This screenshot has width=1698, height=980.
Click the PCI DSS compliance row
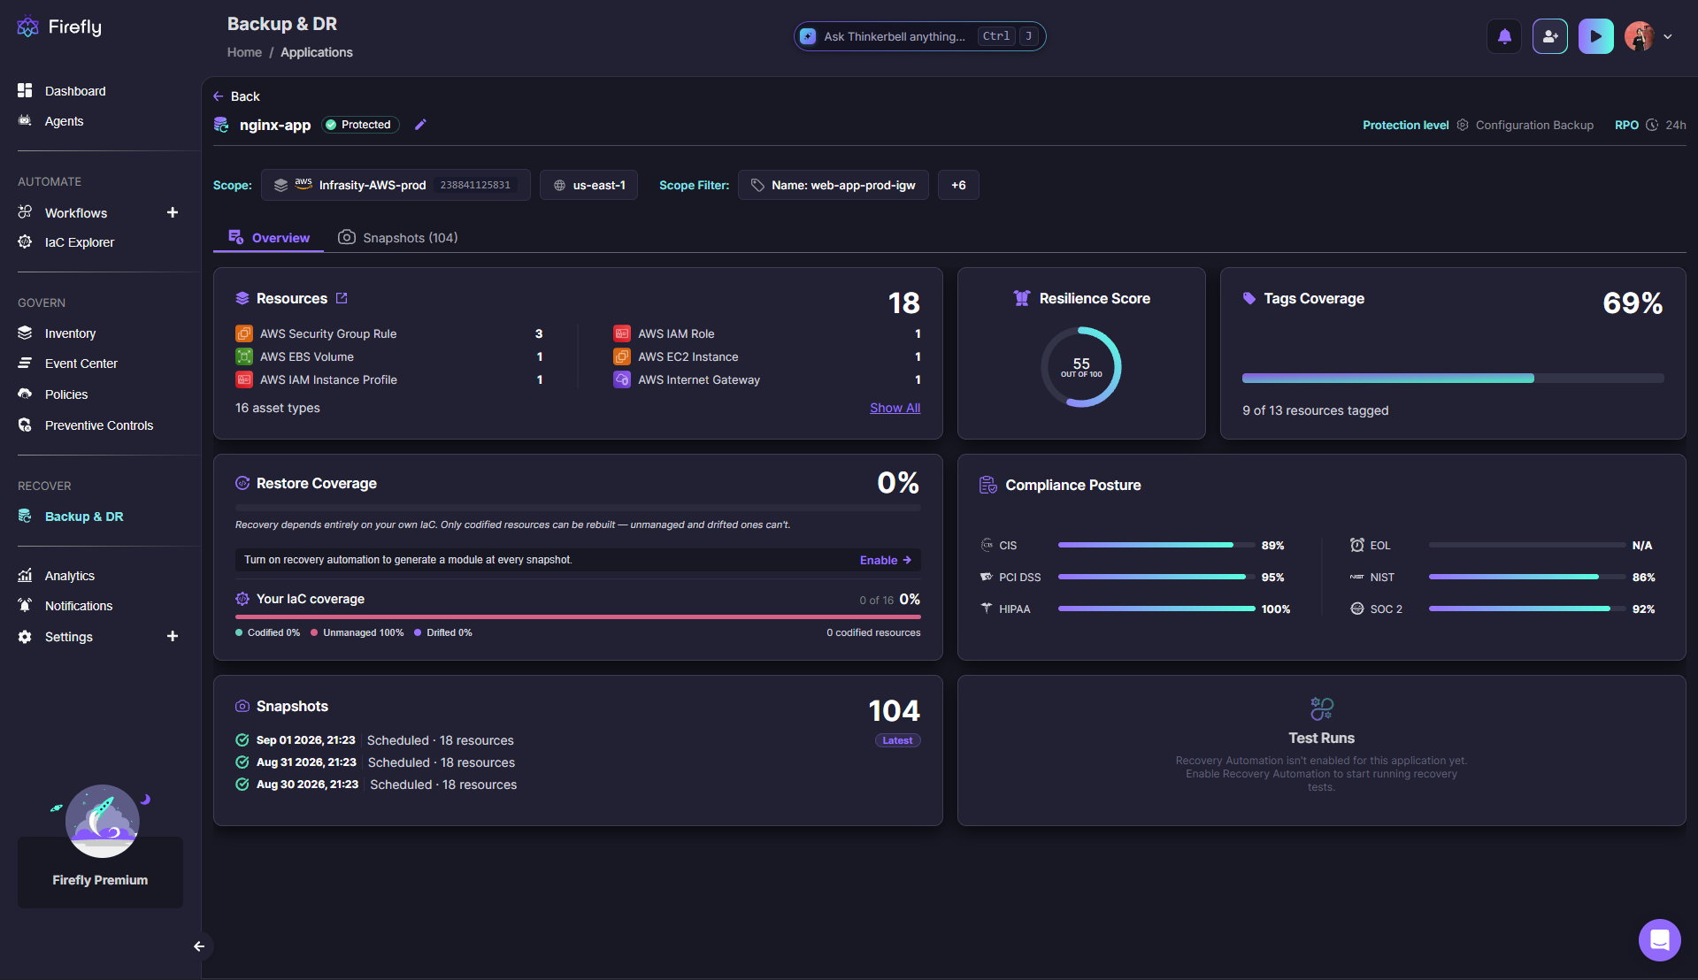[1132, 577]
